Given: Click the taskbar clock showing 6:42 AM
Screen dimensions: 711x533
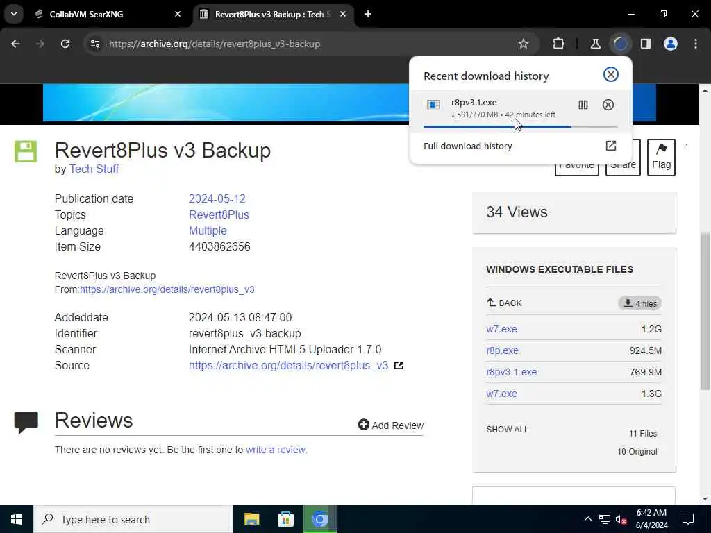Looking at the screenshot, I should [651, 519].
